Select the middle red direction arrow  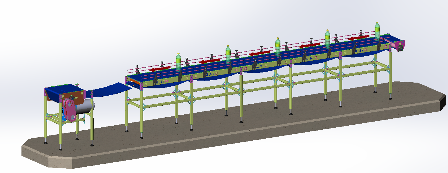click(x=260, y=53)
